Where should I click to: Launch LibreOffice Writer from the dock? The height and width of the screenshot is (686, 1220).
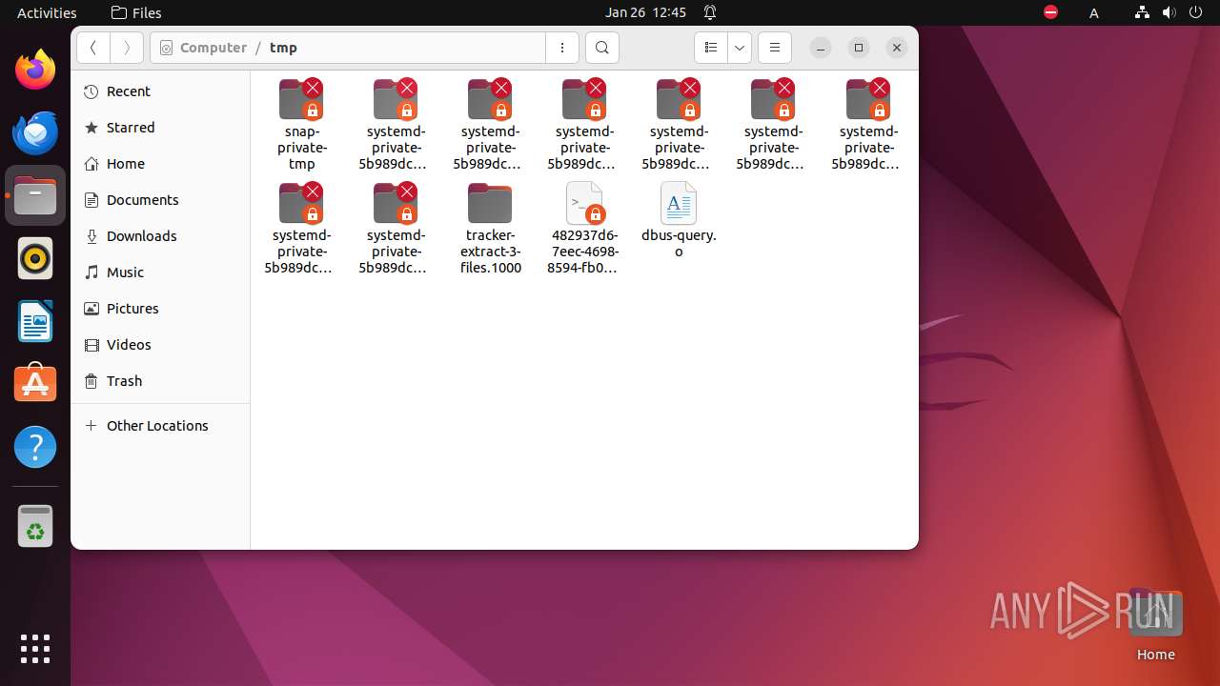click(35, 321)
